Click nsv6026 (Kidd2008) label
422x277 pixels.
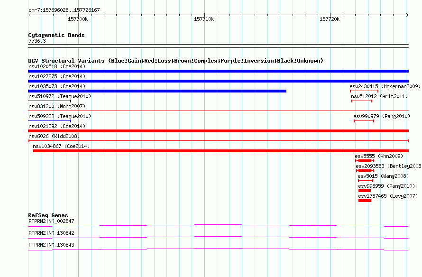(54, 136)
